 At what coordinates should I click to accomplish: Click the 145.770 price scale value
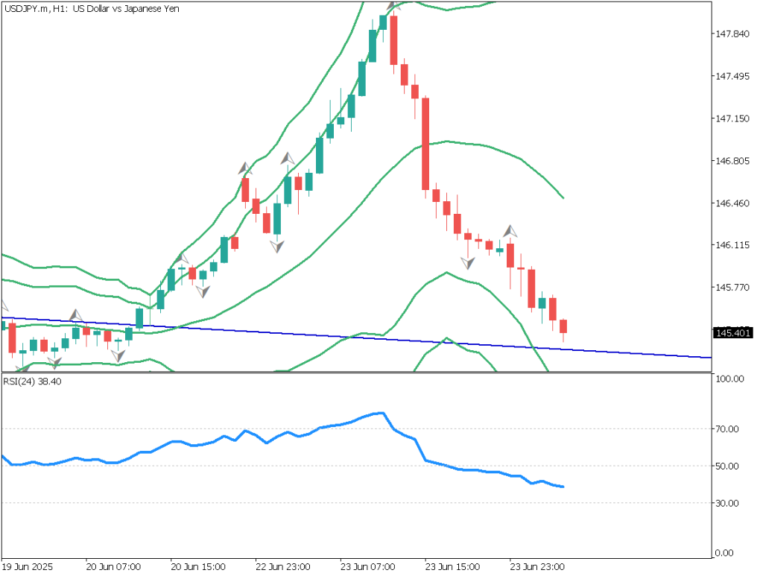[x=732, y=287]
